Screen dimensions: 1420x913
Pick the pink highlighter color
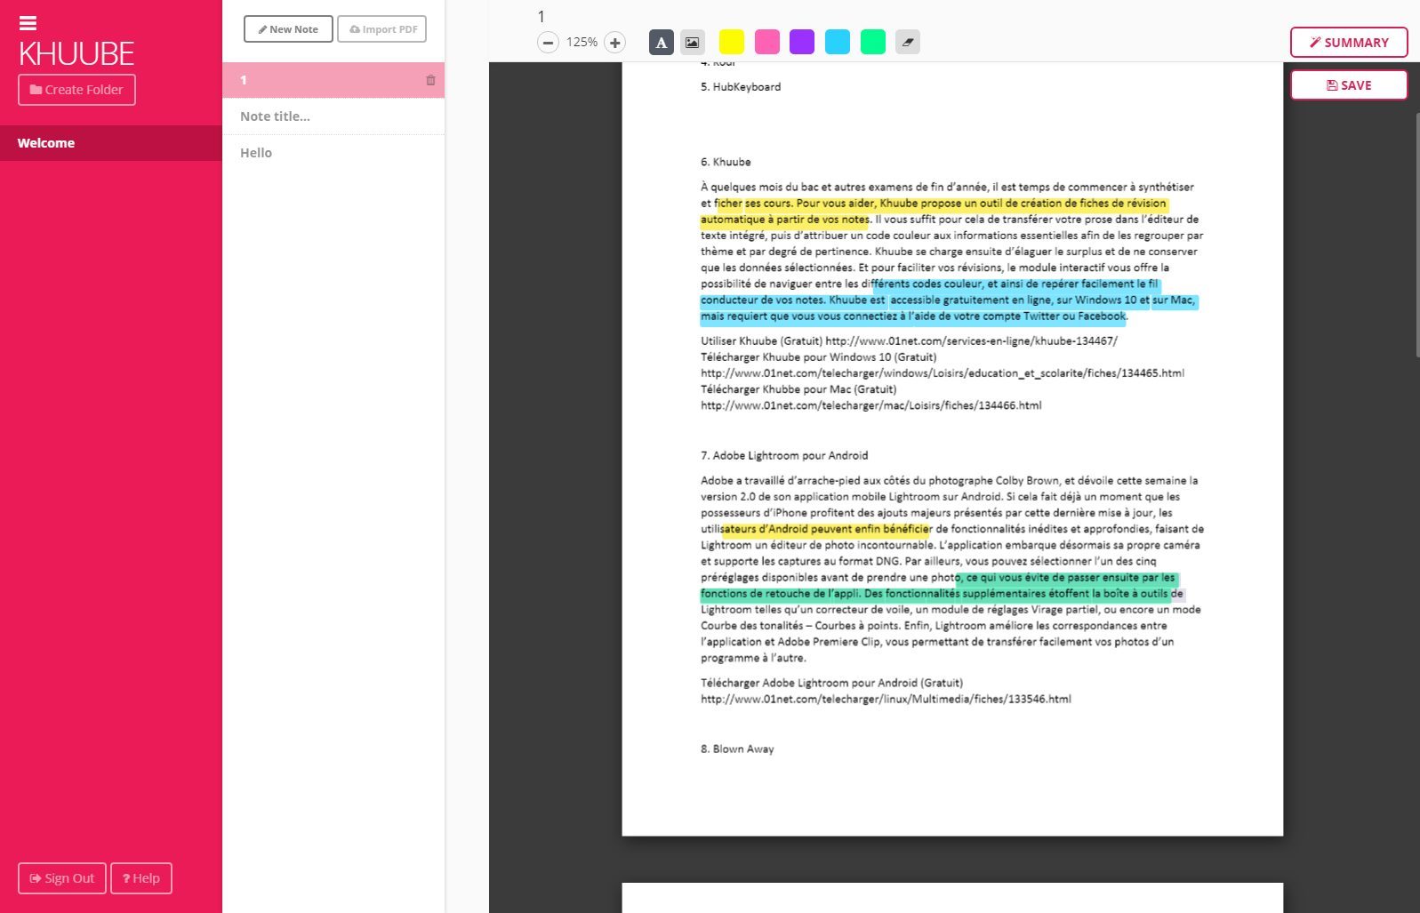pos(766,42)
